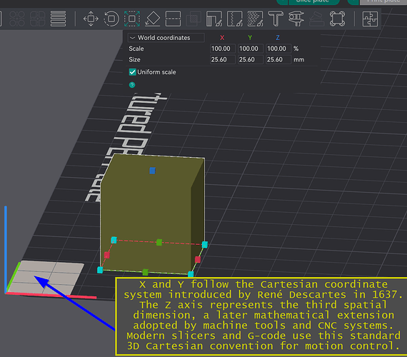Open the Mesh boolean tool

coord(194,19)
